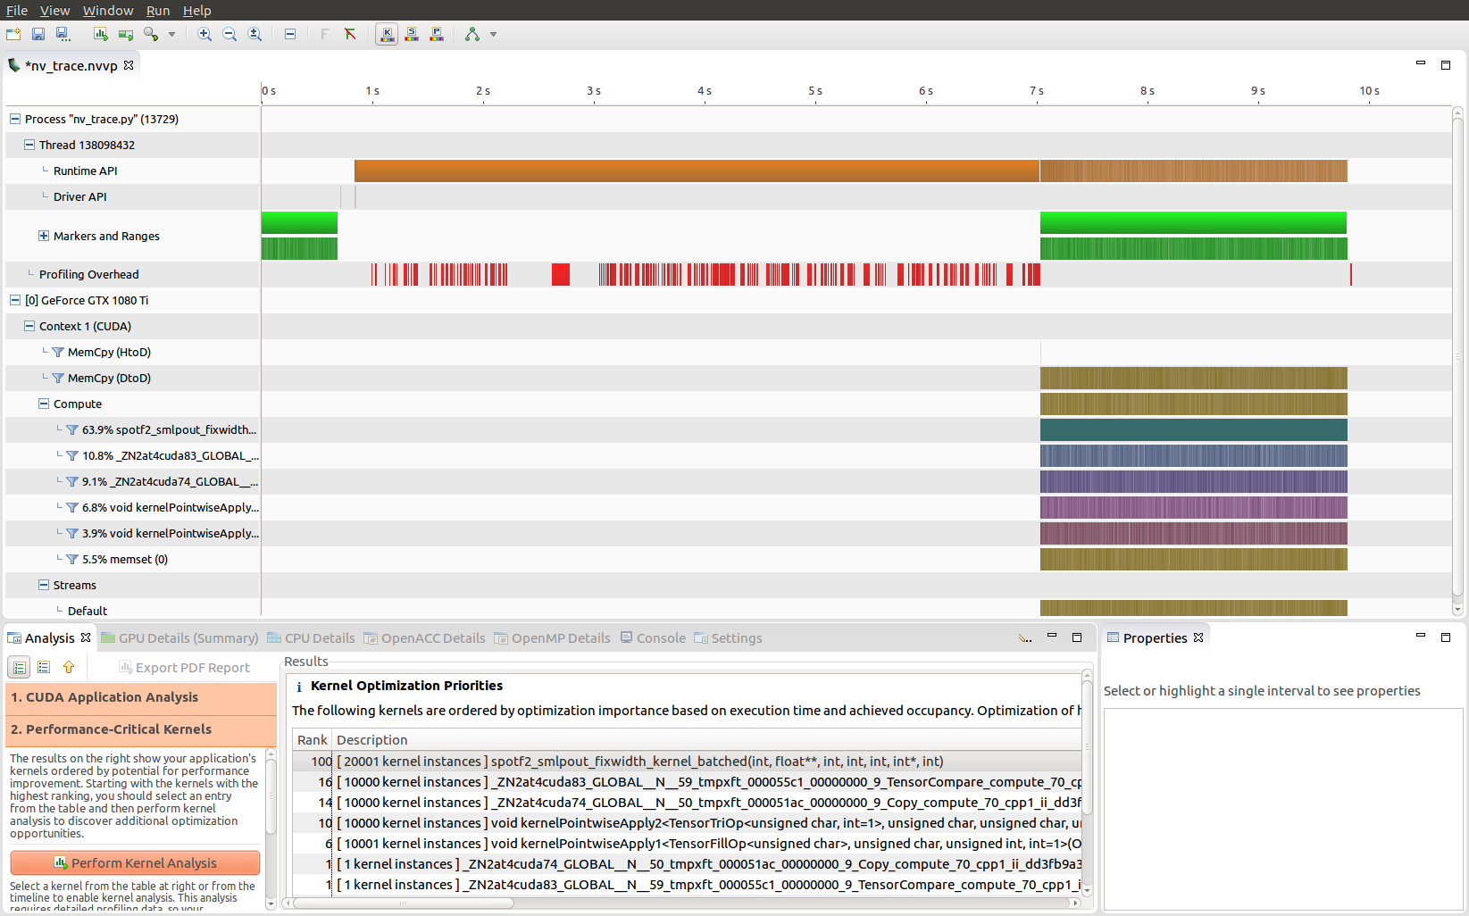This screenshot has height=916, width=1469.
Task: Open the Run menu
Action: coord(158,10)
